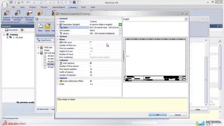This screenshot has width=224, height=126.
Task: Click the pin icon on Documents panel
Action: [218, 26]
